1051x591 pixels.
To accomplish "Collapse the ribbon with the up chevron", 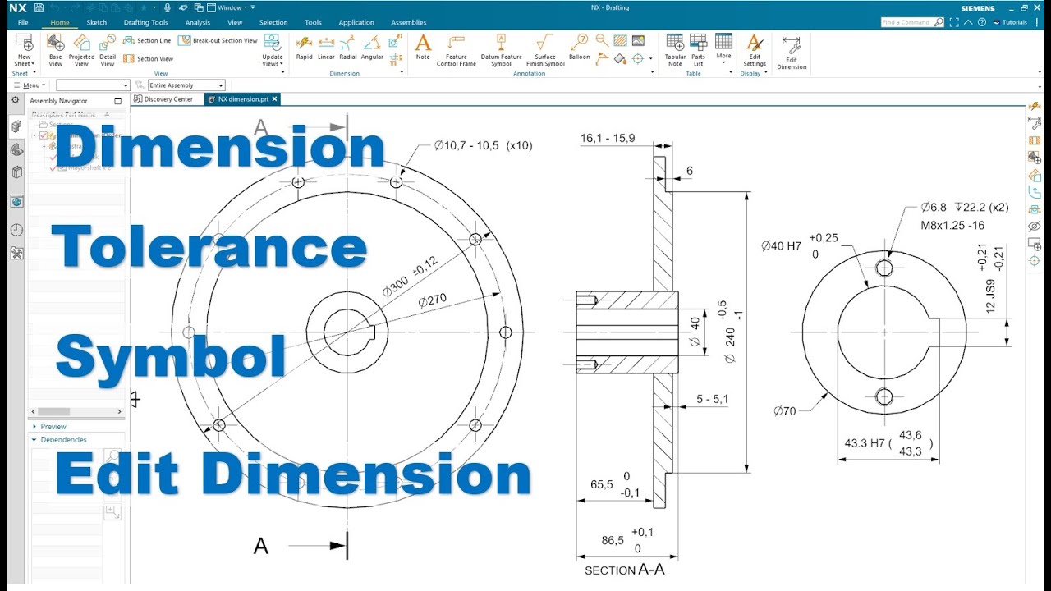I will click(968, 22).
